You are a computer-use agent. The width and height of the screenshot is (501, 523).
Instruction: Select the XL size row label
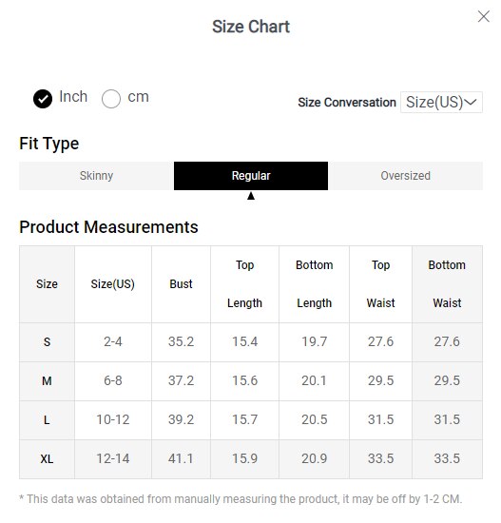[x=47, y=459]
